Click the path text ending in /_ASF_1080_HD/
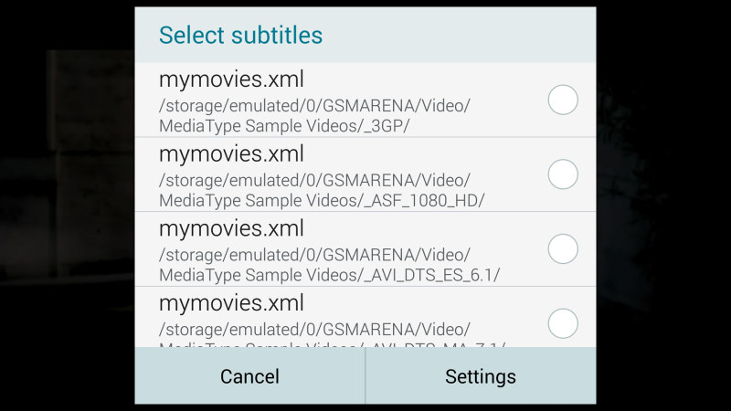This screenshot has height=411, width=731. tap(322, 190)
